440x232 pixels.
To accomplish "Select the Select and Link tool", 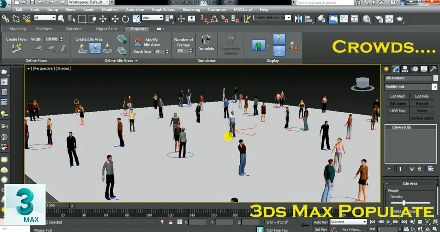I will click(x=6, y=19).
